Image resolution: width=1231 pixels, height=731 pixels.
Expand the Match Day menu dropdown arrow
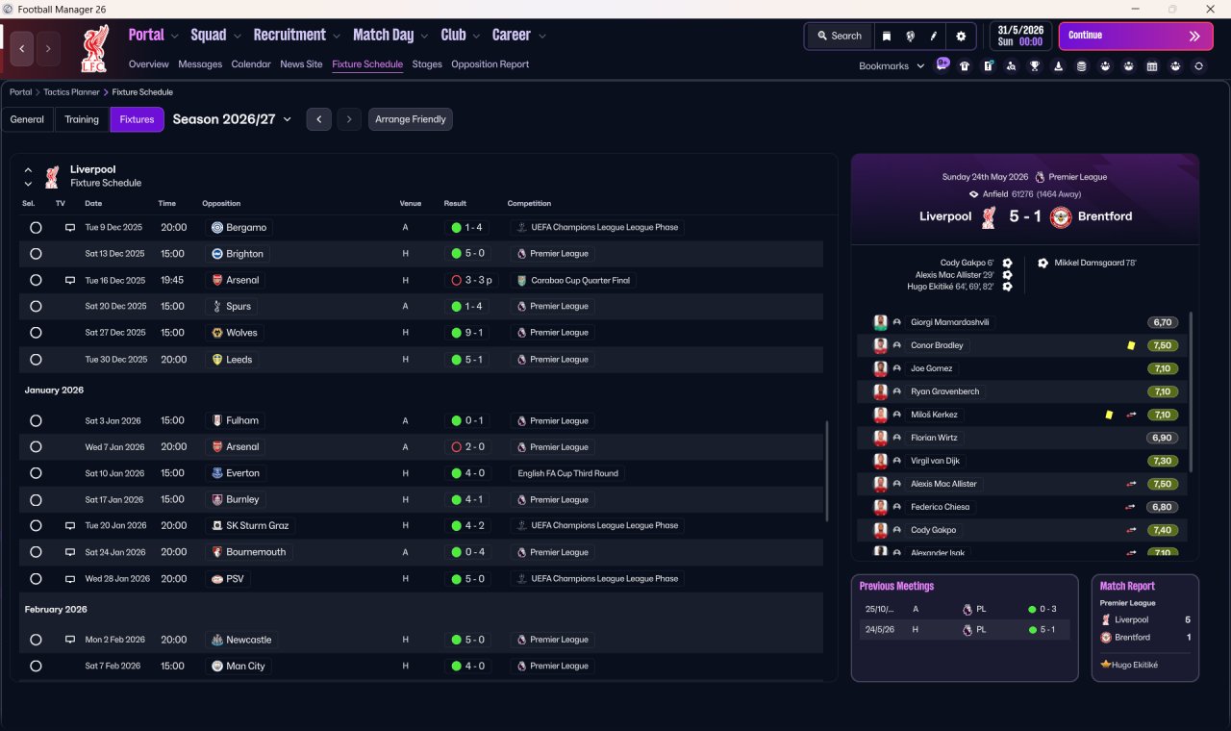click(424, 37)
